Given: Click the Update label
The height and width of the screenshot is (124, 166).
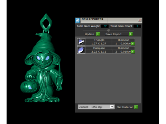Looking at the screenshot, I should [x=90, y=34].
